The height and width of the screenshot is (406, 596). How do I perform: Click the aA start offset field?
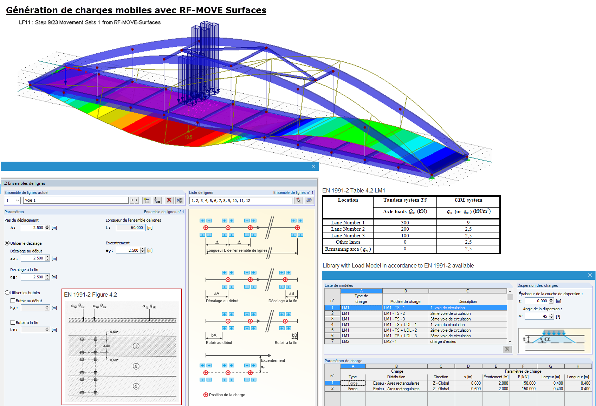[33, 258]
